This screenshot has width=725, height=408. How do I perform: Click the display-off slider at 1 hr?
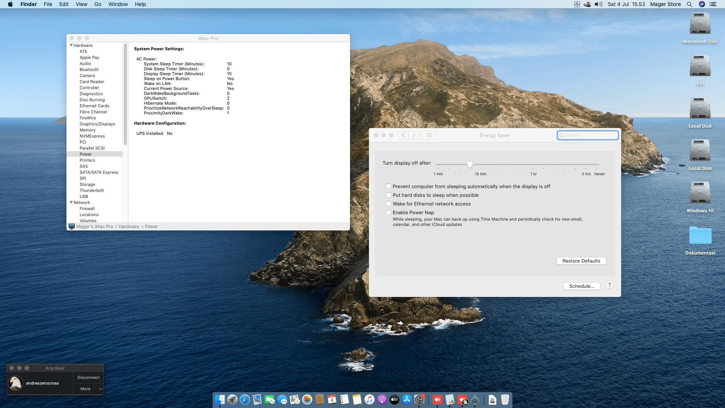coord(533,165)
